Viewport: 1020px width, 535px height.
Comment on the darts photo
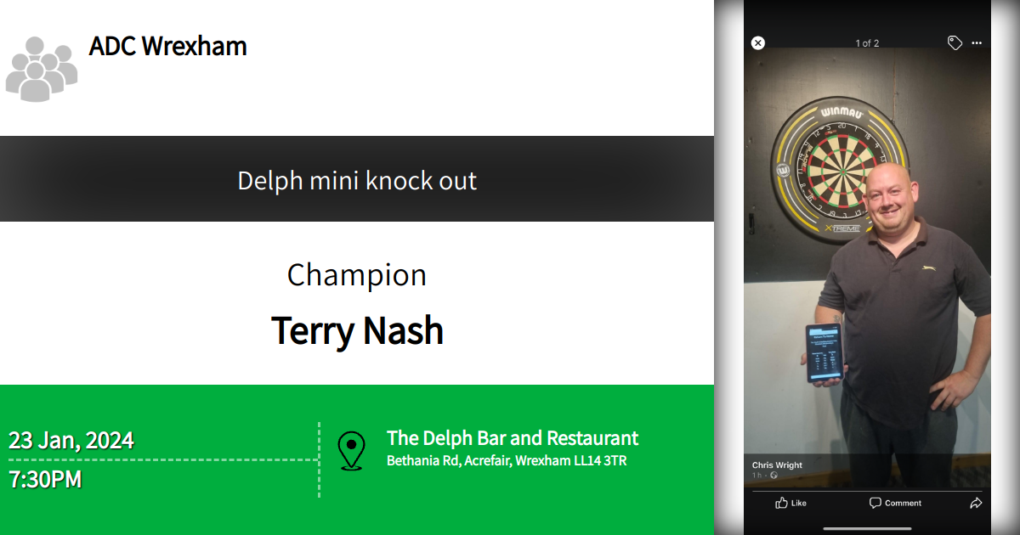(895, 503)
